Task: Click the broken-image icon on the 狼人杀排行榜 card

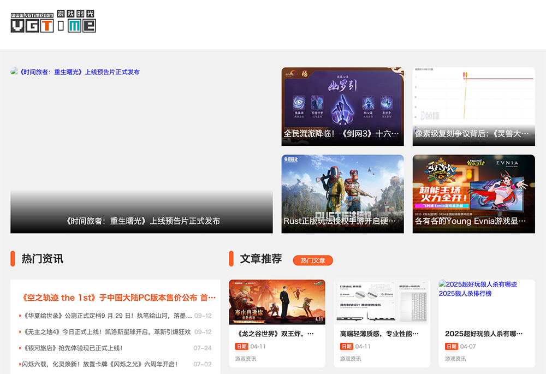Action: click(443, 283)
